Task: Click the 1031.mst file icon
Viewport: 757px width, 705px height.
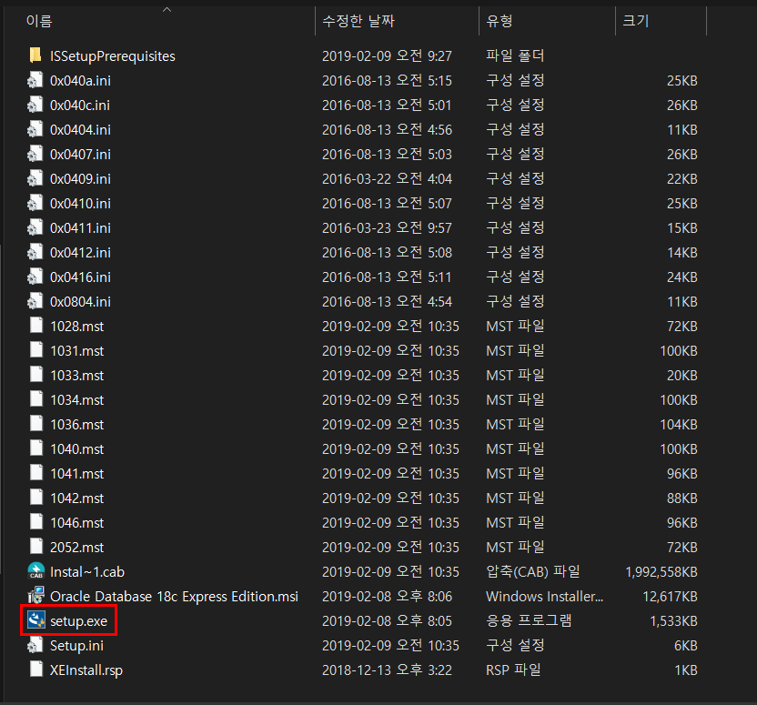Action: click(x=36, y=350)
